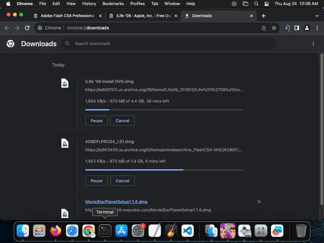This screenshot has width=324, height=243.
Task: Open a new tab with the plus button
Action: 264,16
